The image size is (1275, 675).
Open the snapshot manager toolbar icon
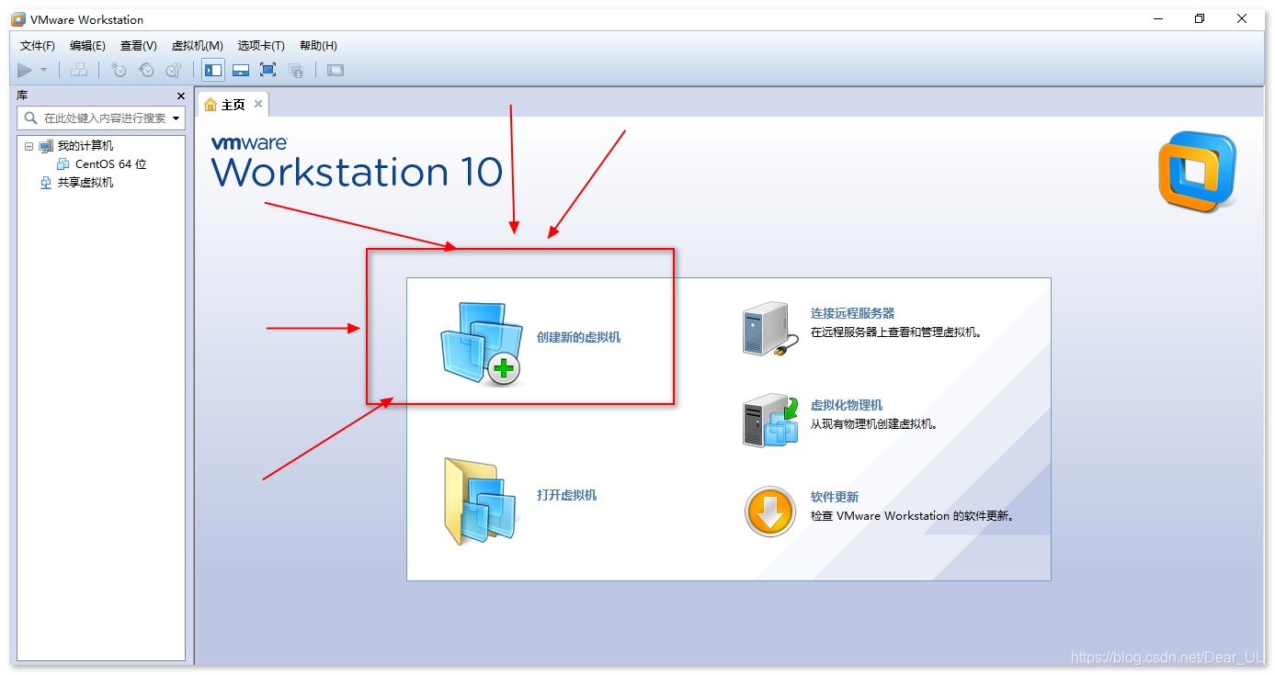(x=174, y=70)
